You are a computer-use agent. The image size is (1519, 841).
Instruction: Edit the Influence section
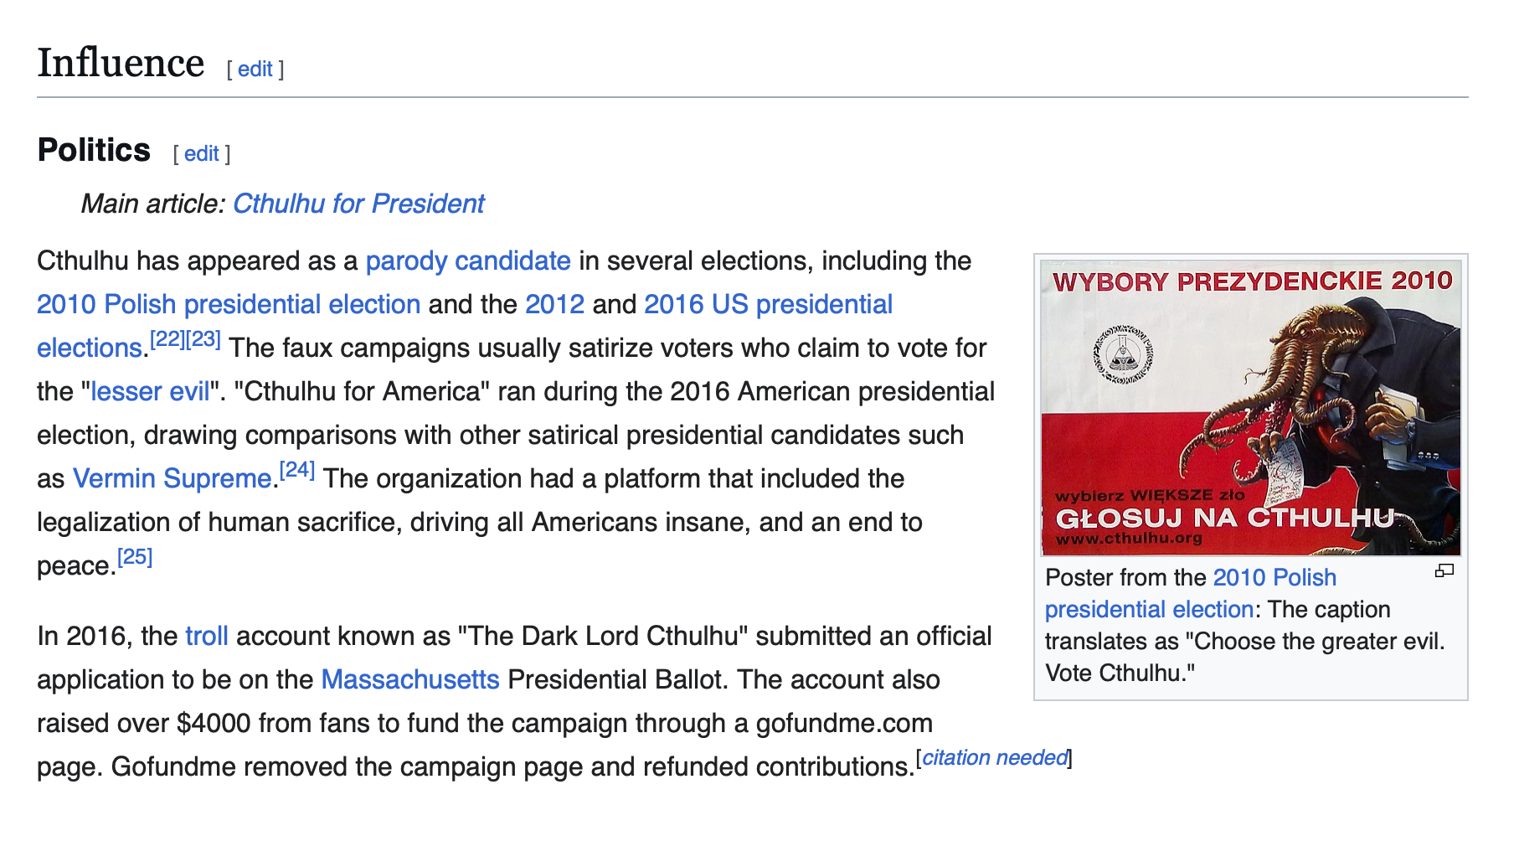pos(255,70)
